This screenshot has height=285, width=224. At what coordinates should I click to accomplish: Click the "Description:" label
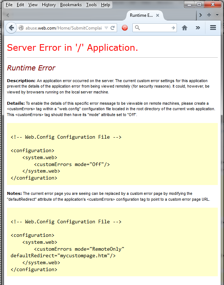(x=21, y=81)
